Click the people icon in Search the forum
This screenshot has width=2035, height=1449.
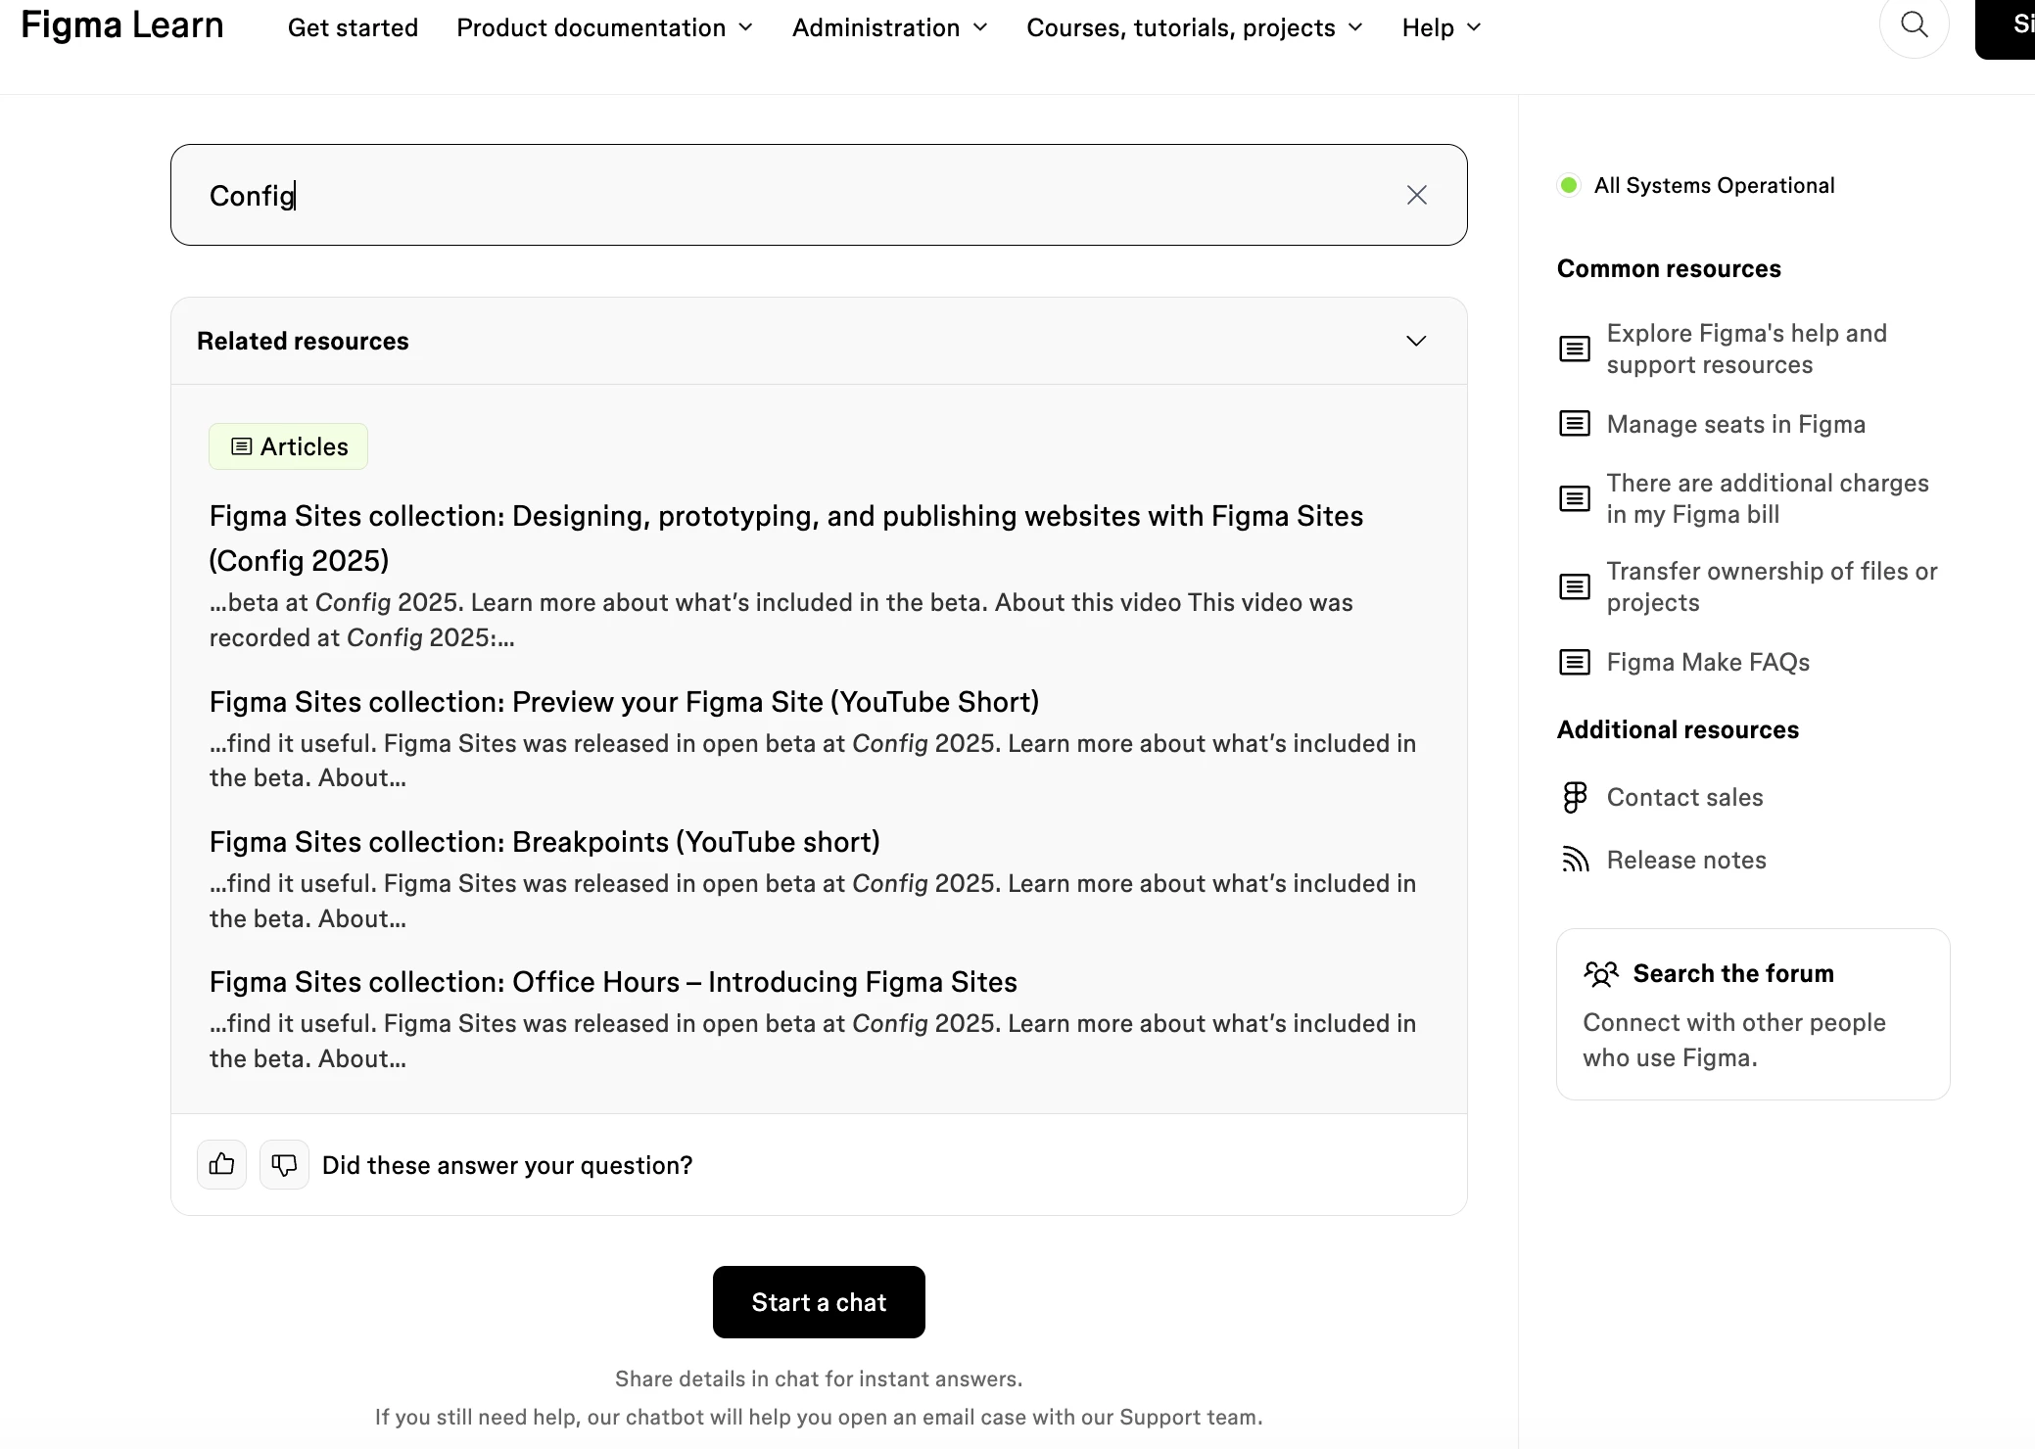pos(1601,973)
